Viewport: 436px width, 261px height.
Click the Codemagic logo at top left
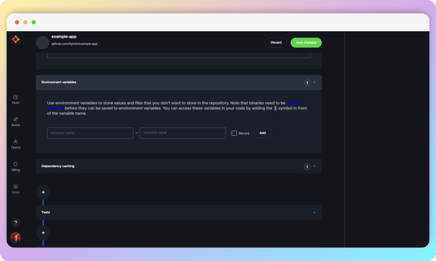16,39
